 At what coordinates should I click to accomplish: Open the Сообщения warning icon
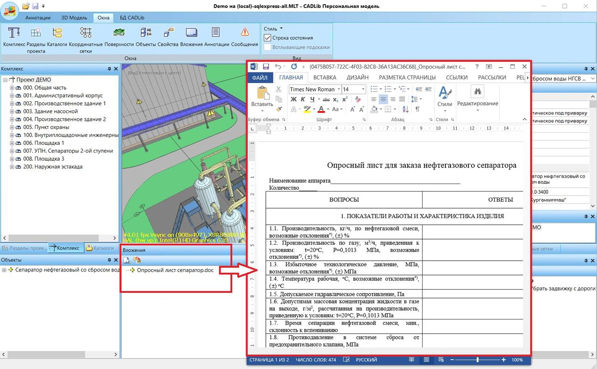244,33
